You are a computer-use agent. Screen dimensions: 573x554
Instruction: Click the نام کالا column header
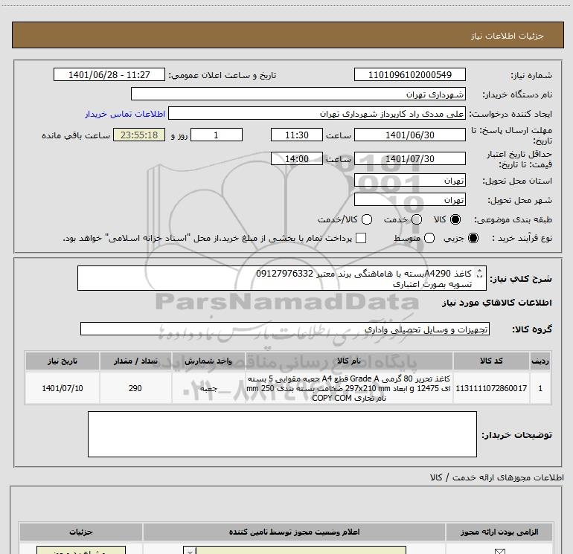tap(349, 361)
